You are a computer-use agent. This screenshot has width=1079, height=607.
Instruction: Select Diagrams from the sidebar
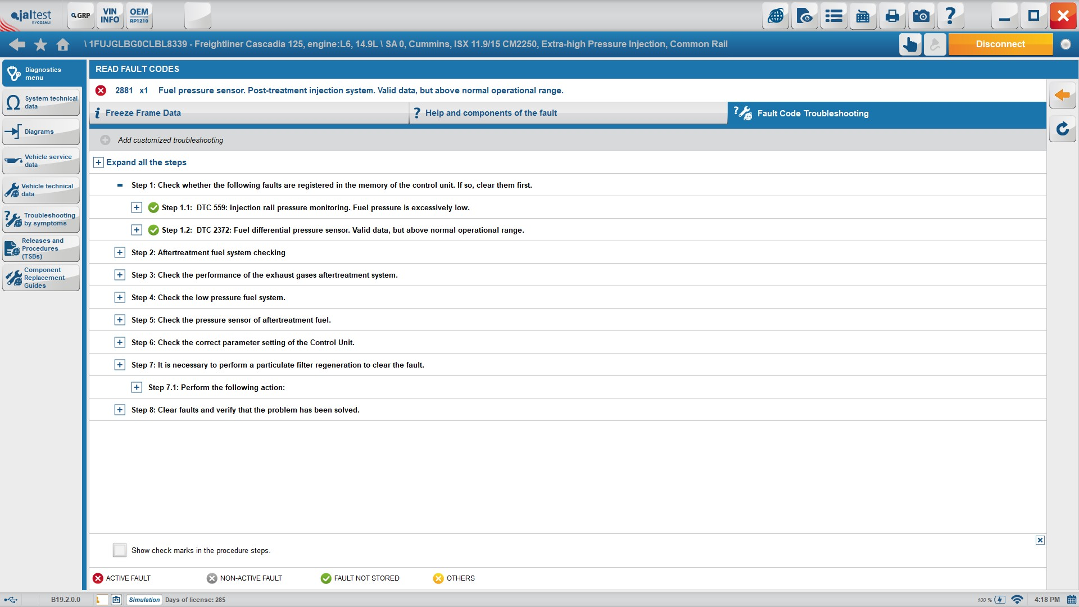pyautogui.click(x=41, y=131)
